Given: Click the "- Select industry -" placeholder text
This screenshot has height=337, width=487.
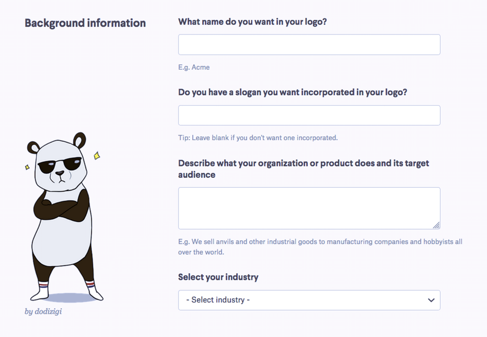Looking at the screenshot, I should (218, 300).
